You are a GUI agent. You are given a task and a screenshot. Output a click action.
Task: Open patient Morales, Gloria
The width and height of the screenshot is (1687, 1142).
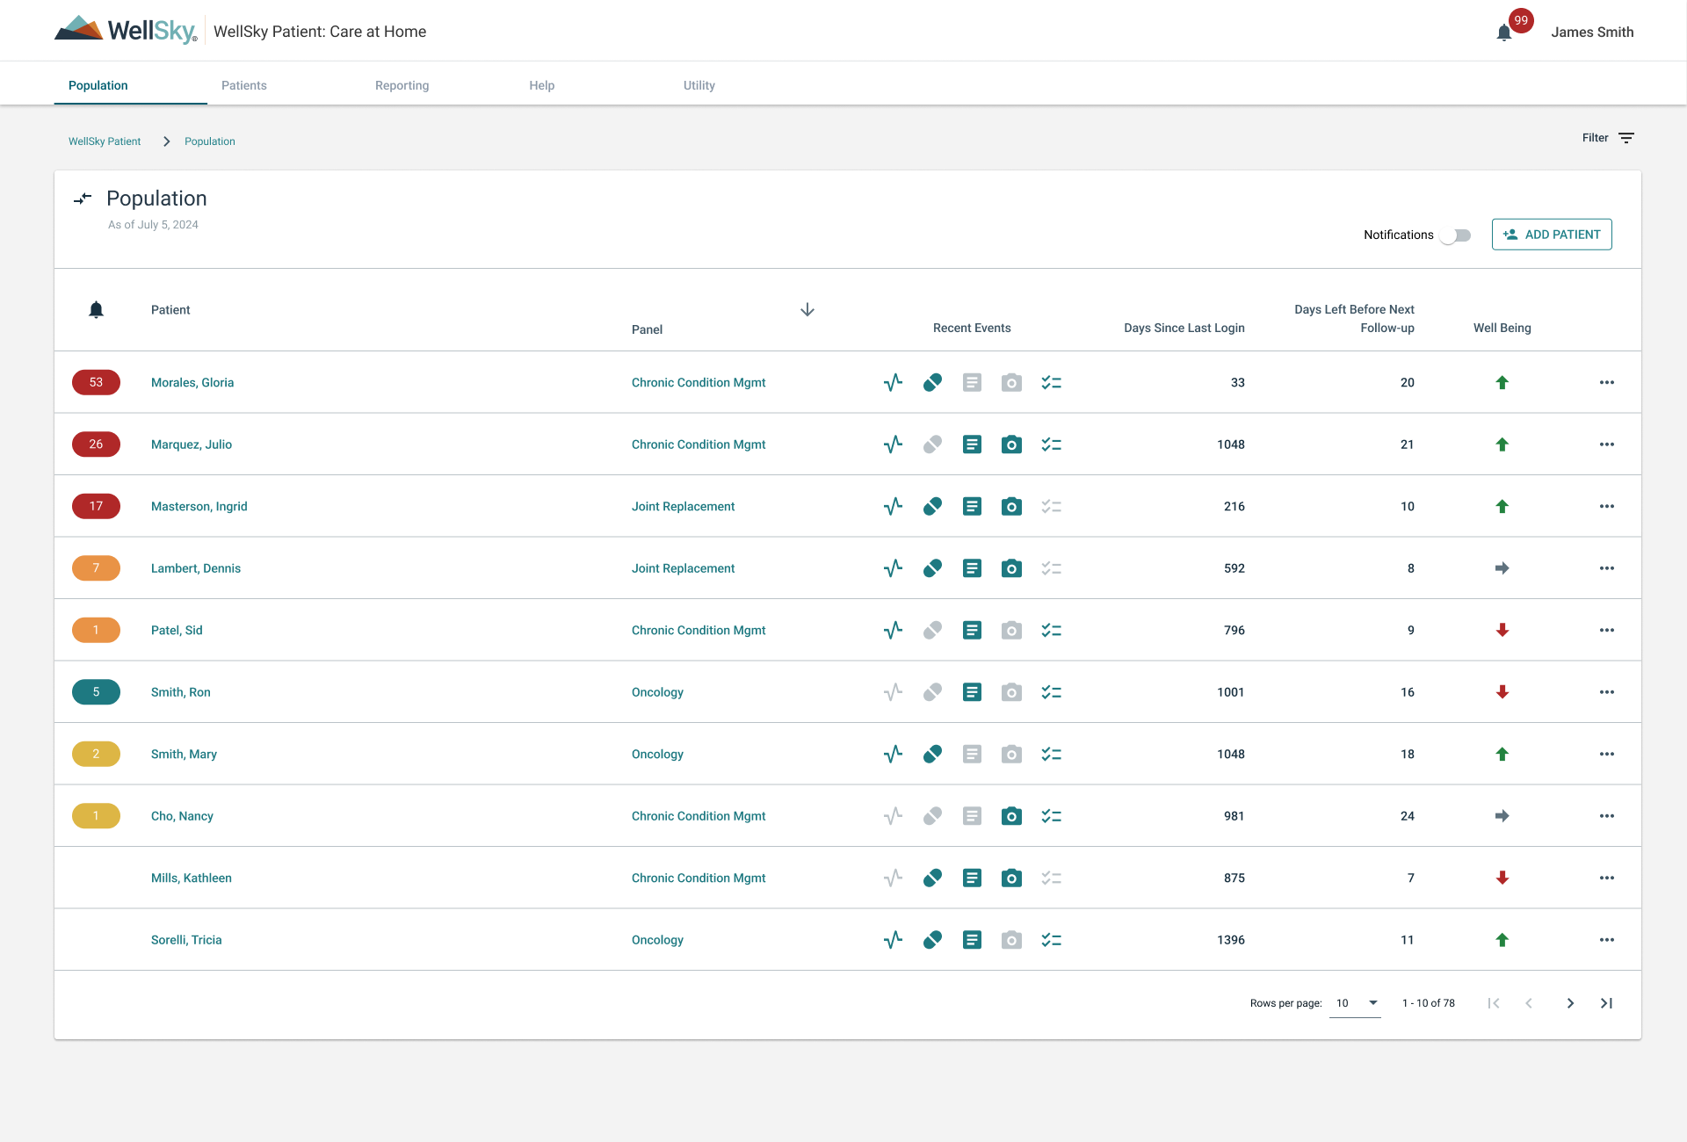click(192, 382)
